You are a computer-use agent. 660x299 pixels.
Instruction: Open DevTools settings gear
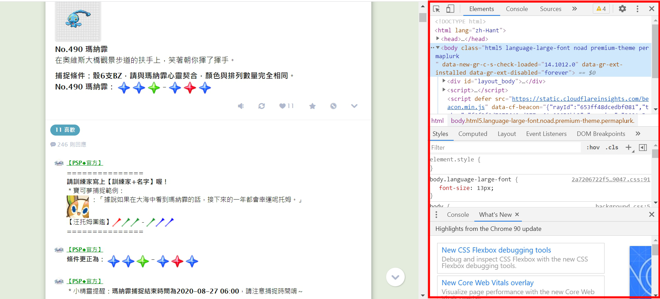coord(622,9)
